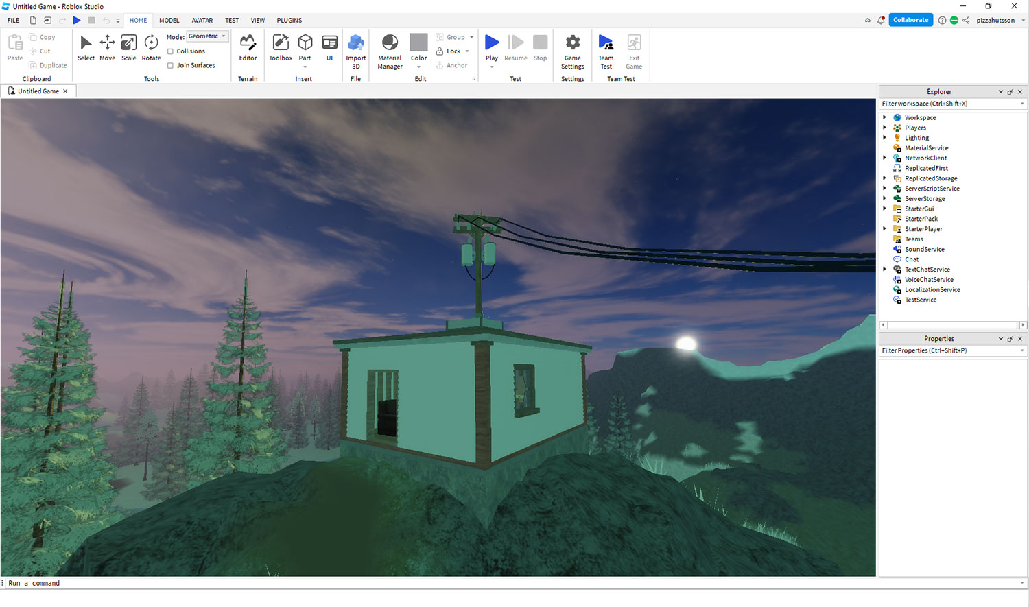1029x607 pixels.
Task: Switch to the MODEL ribbon tab
Action: pos(169,21)
